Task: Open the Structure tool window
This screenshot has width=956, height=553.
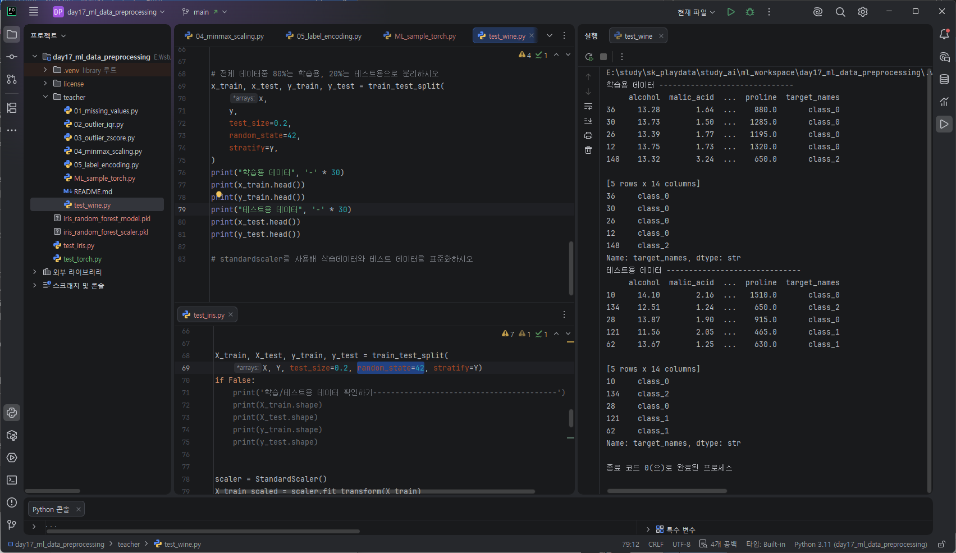Action: 12,108
